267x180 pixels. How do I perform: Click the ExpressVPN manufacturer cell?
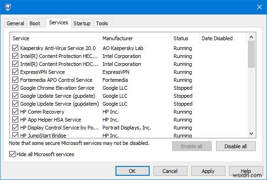[116, 72]
